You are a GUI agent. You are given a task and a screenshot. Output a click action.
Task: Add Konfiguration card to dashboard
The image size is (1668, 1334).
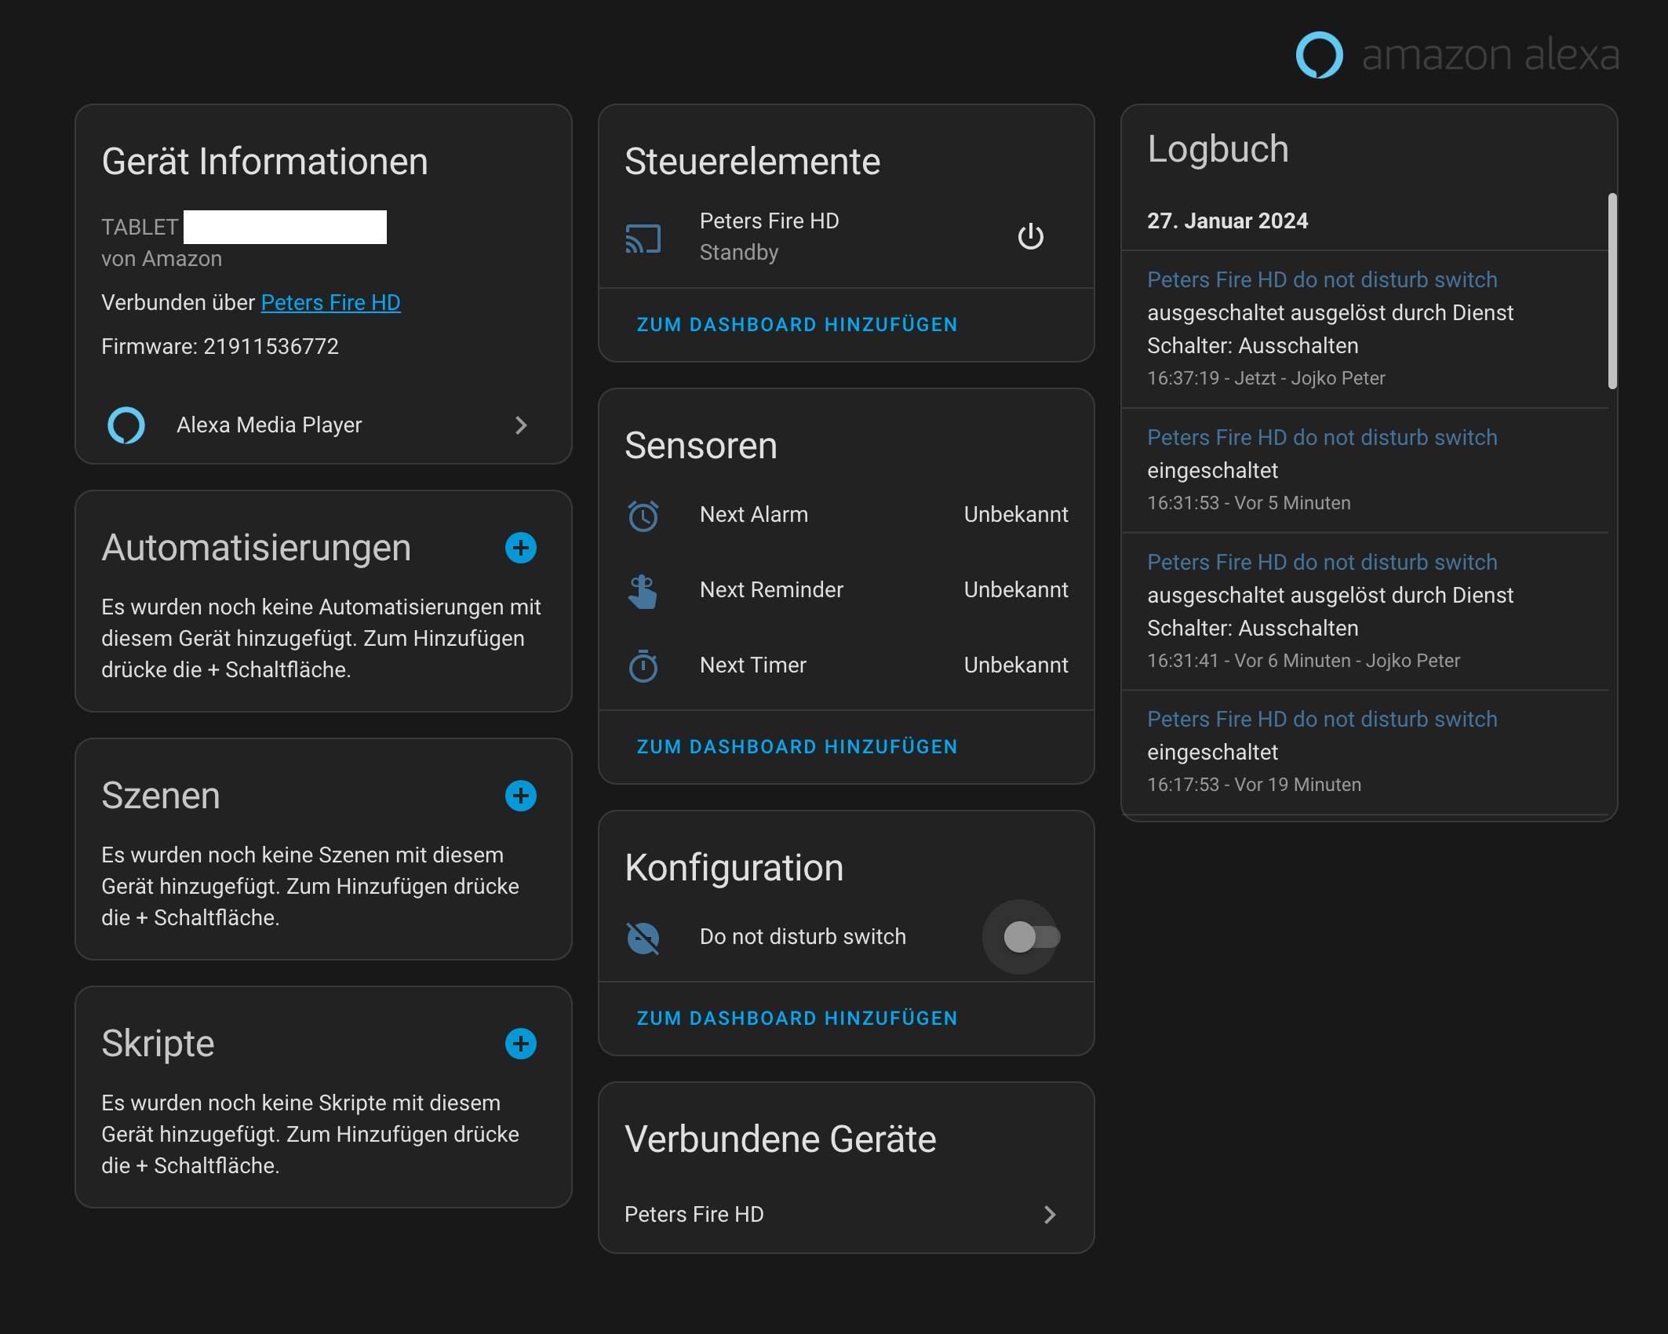coord(797,1019)
